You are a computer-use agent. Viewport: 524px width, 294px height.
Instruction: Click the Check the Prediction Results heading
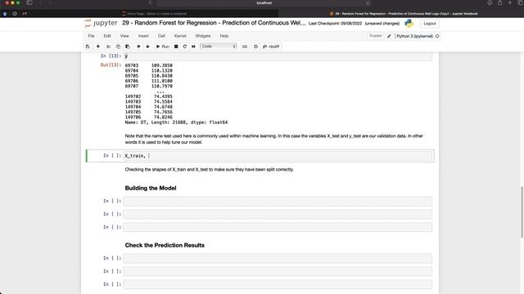pyautogui.click(x=165, y=245)
